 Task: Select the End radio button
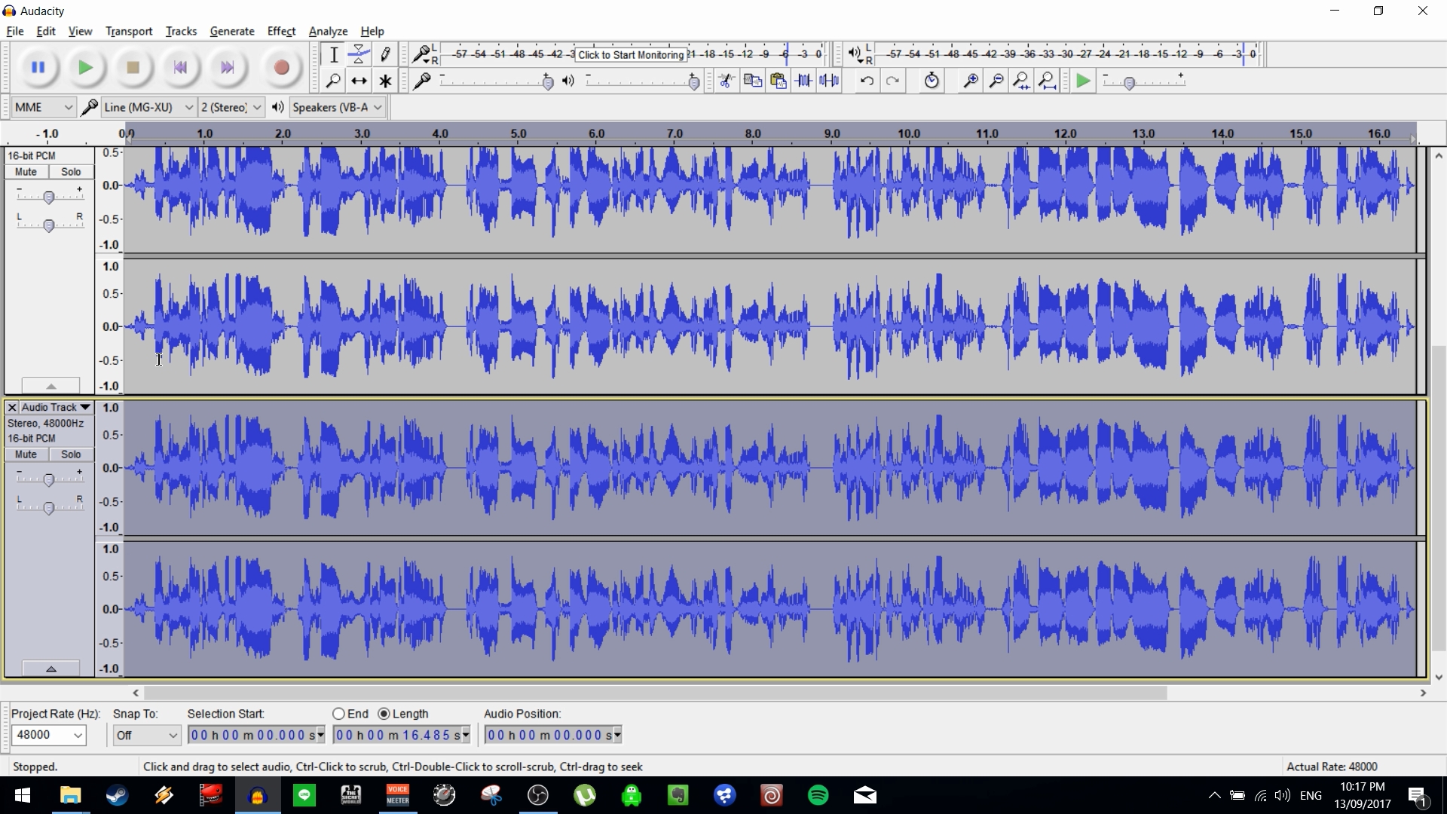[338, 714]
